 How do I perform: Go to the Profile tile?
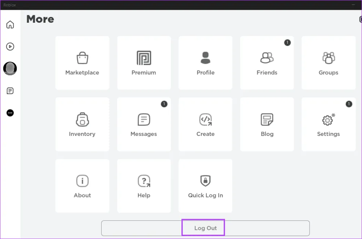205,63
